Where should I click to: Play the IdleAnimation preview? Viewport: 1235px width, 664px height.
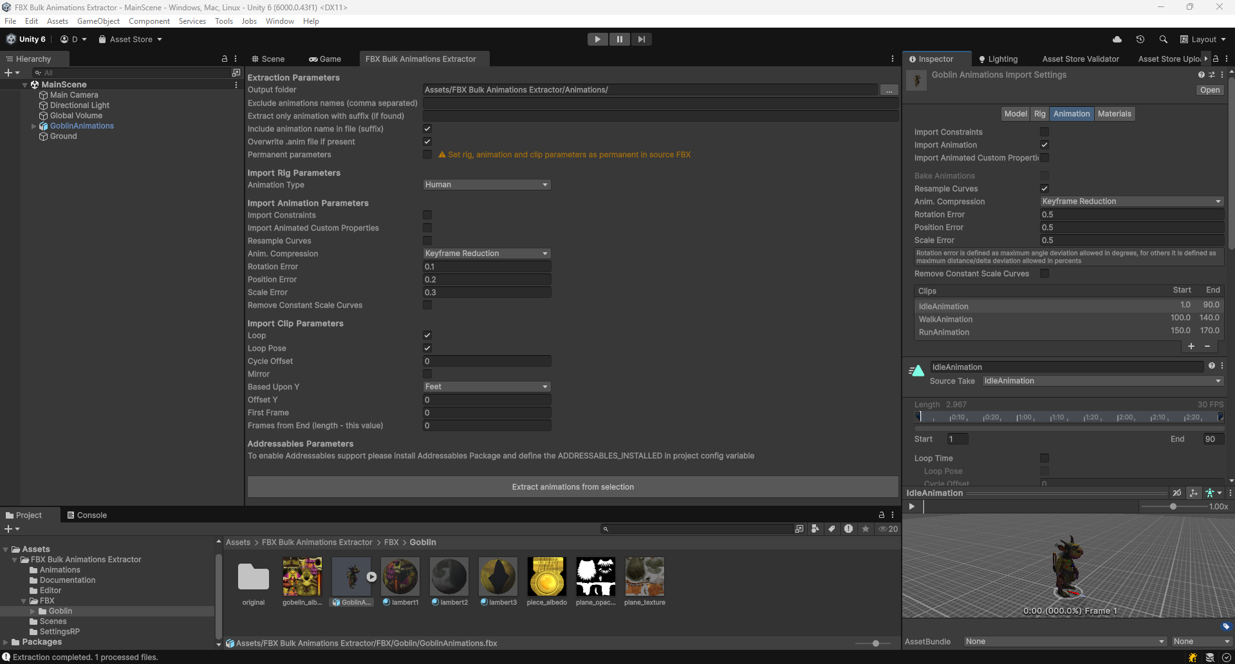point(911,506)
